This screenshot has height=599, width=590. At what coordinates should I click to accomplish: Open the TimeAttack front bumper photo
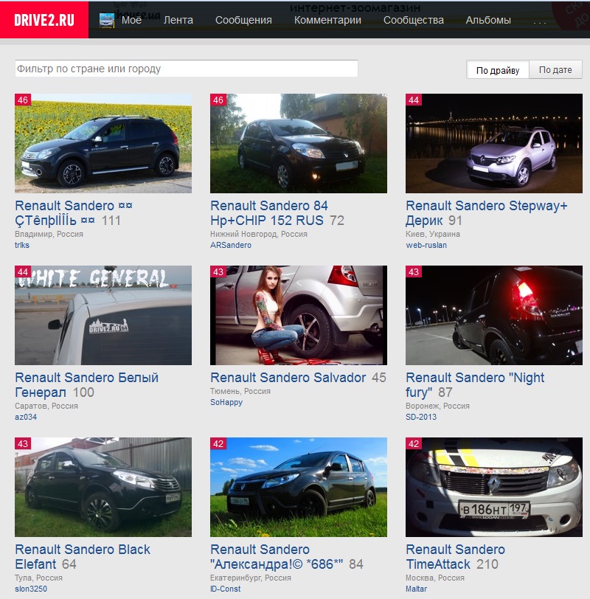point(494,487)
